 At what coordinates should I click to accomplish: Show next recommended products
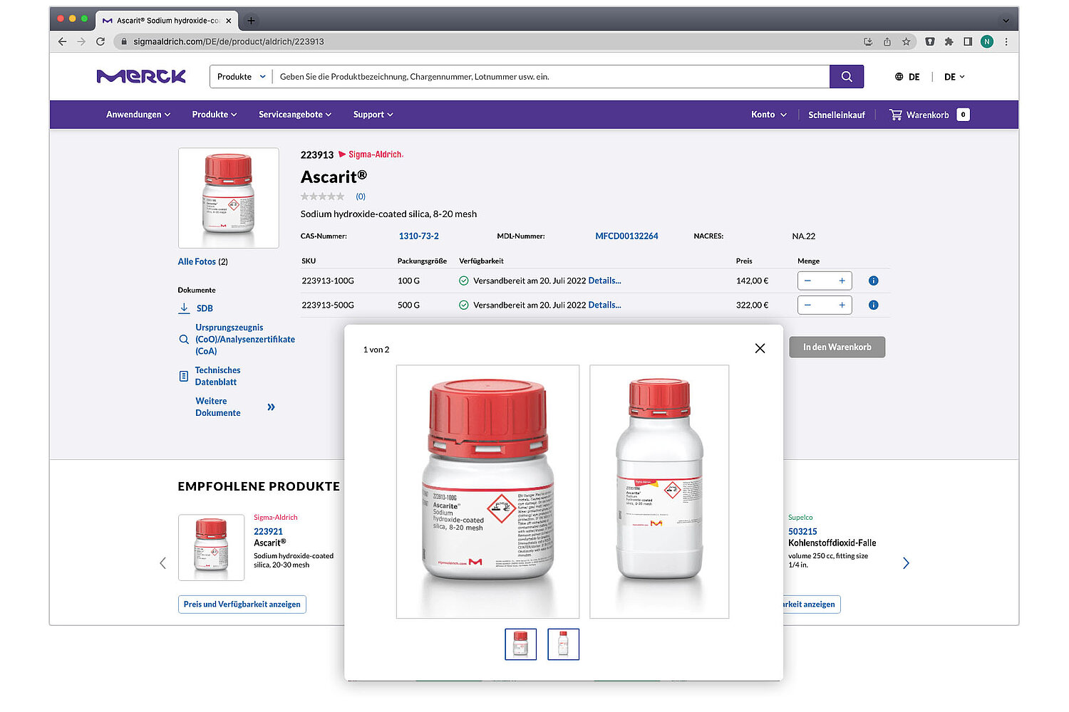pos(906,563)
